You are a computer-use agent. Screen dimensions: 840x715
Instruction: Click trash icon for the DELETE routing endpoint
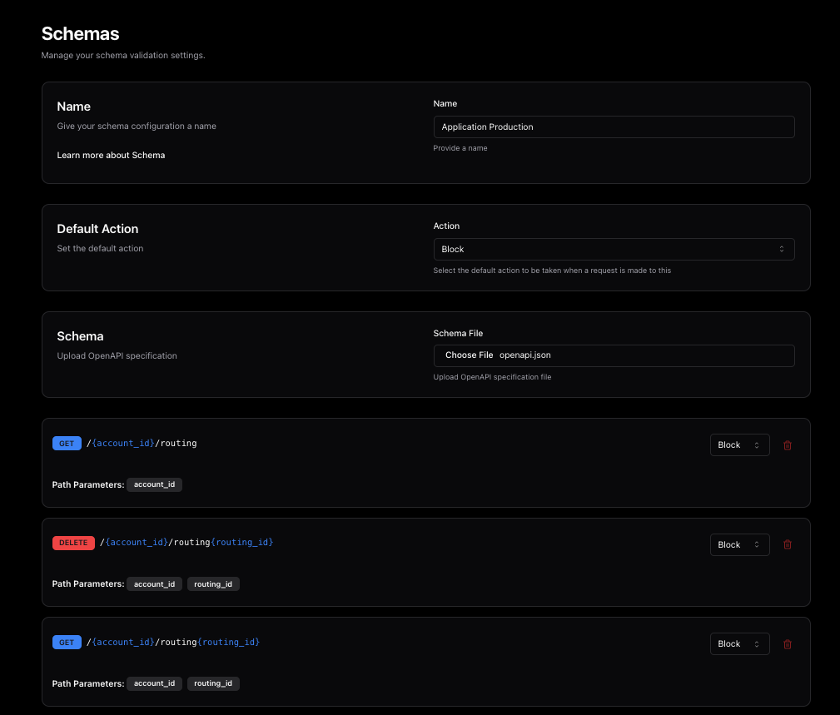click(x=787, y=544)
